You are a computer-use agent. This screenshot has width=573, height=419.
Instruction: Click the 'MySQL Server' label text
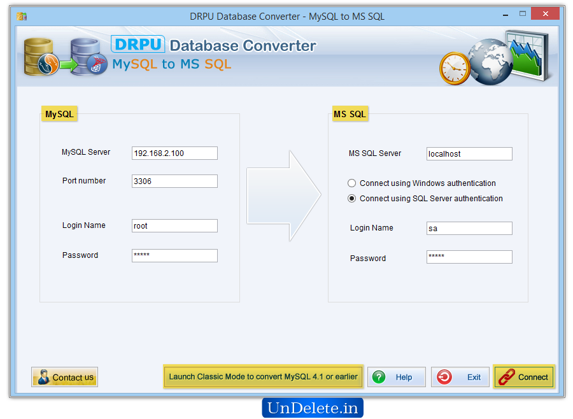(86, 152)
